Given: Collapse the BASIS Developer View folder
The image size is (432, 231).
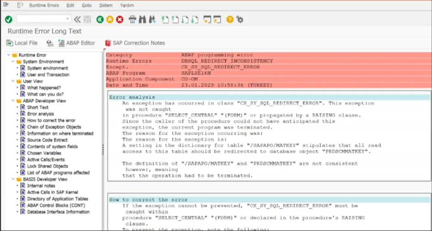Looking at the screenshot, I should click(13, 179).
